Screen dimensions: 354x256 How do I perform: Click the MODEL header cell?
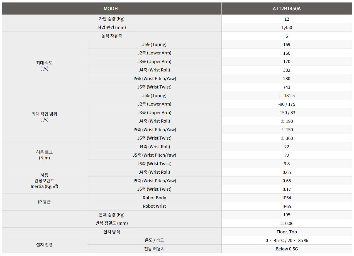coord(112,9)
